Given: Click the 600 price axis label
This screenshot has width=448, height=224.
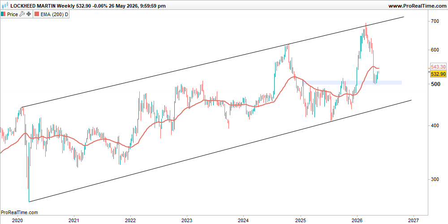Looking at the screenshot, I should click(x=435, y=50).
